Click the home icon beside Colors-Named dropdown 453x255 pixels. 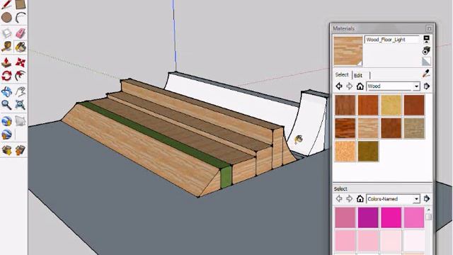pyautogui.click(x=360, y=198)
